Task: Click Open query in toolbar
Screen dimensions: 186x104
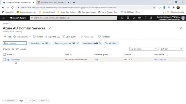Action: pos(69,37)
